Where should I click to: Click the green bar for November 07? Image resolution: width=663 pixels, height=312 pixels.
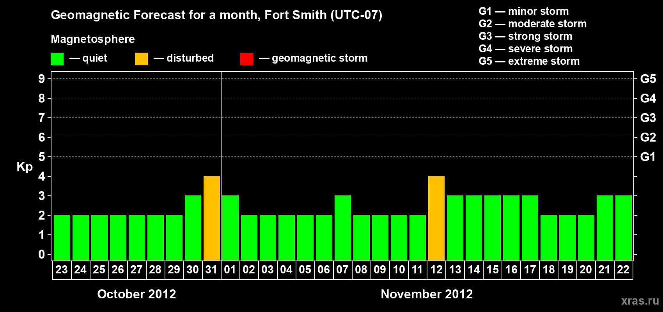coord(343,228)
